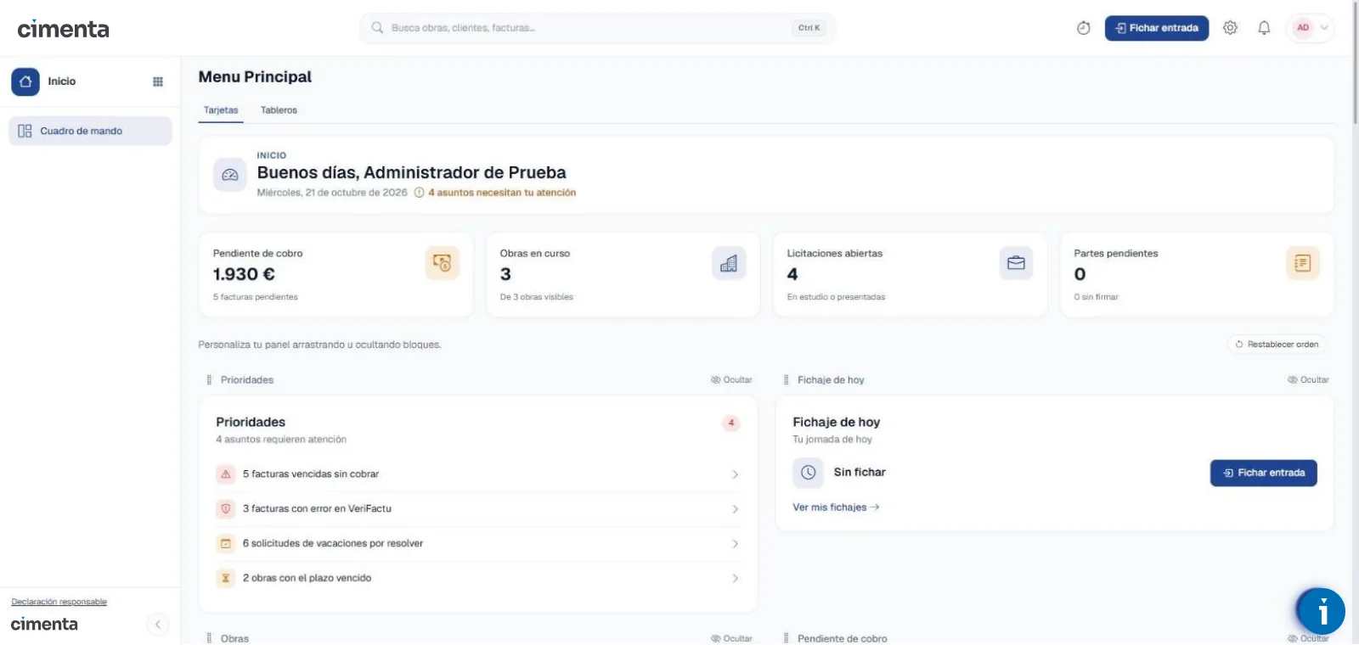Screen dimensions: 1359x645
Task: Click the Fichaje de hoy drag handle
Action: click(x=786, y=380)
